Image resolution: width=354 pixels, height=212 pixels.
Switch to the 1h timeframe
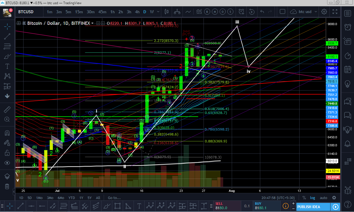click(112, 12)
